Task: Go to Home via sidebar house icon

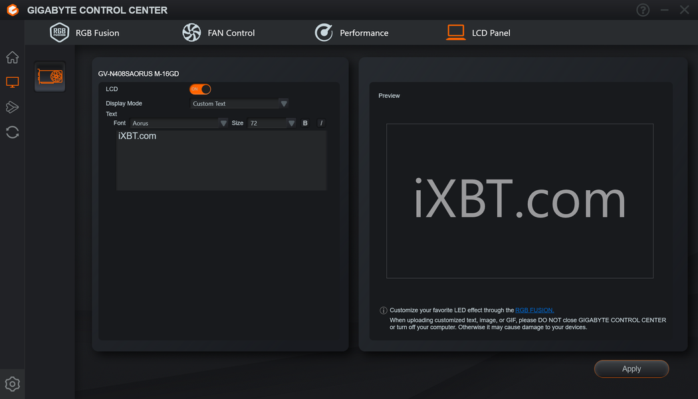Action: click(x=13, y=57)
